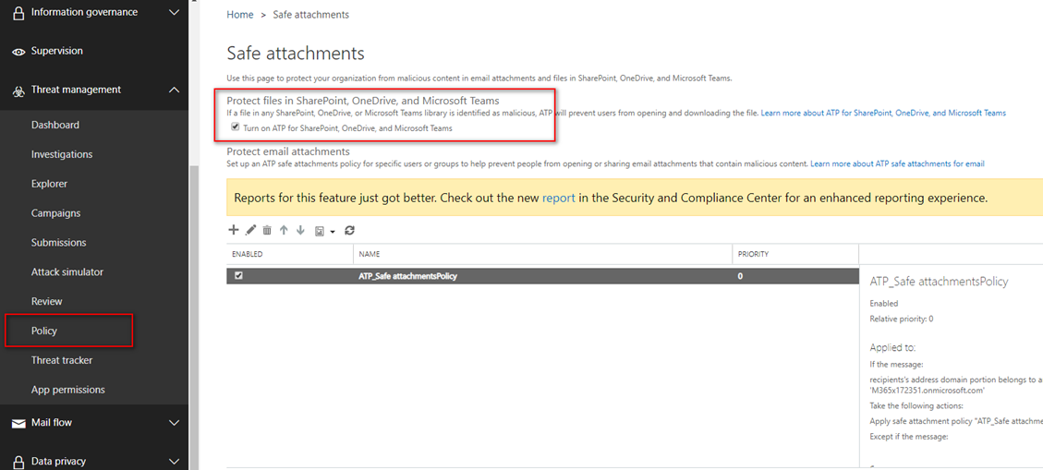Delete the selected policy with trash icon
Screen dimensions: 1043x470
[267, 230]
